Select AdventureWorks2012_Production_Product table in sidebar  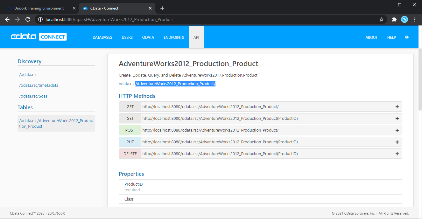click(x=56, y=123)
